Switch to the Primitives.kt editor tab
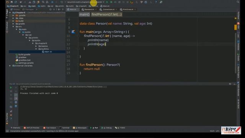This screenshot has width=245, height=138. 127,10
